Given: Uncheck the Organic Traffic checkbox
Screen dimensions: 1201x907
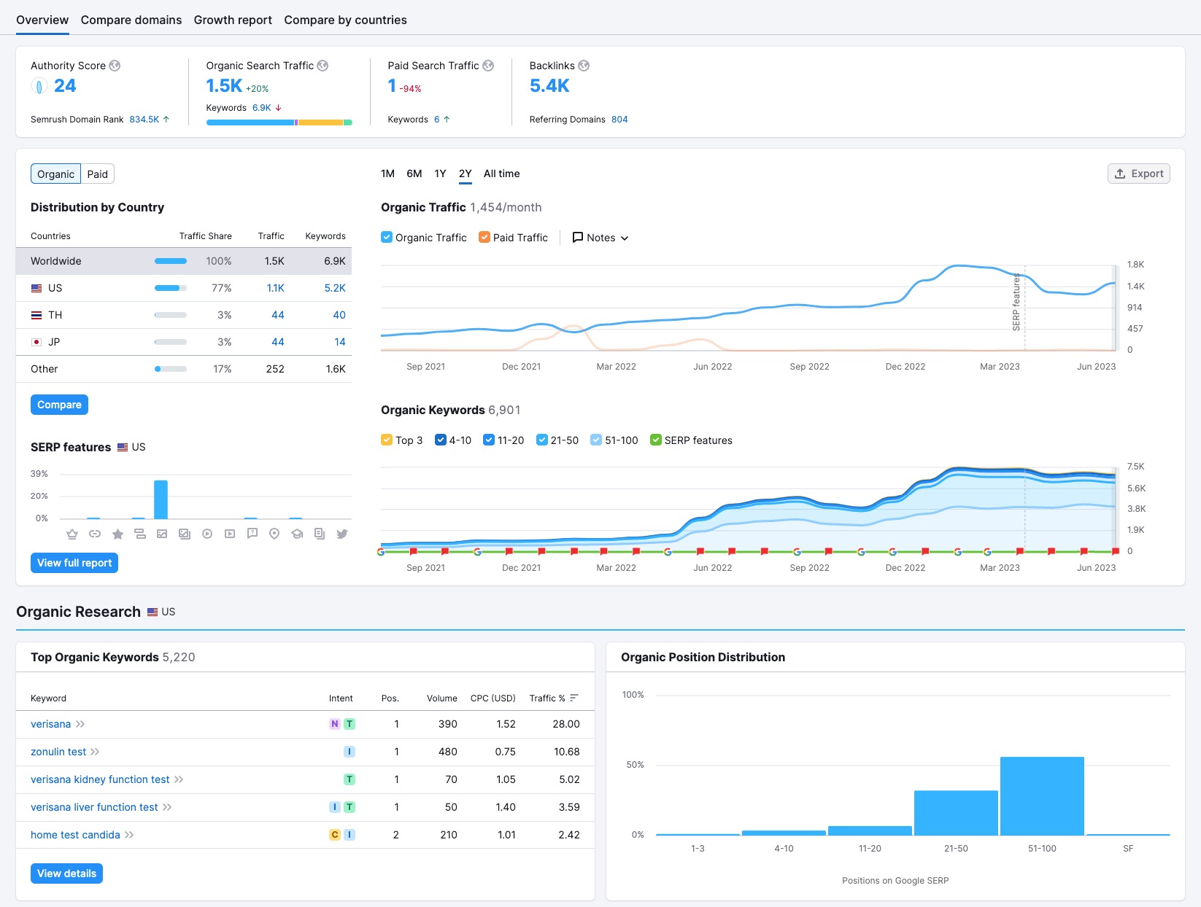Looking at the screenshot, I should 387,237.
